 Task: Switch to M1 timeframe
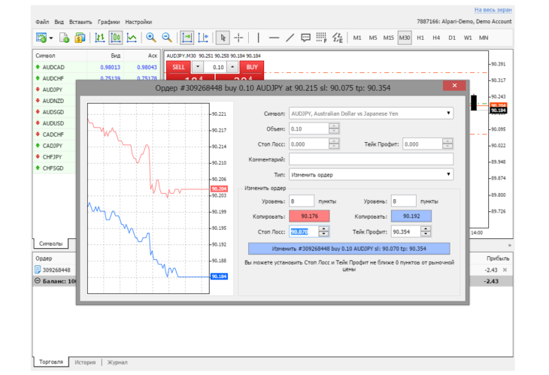coord(357,38)
